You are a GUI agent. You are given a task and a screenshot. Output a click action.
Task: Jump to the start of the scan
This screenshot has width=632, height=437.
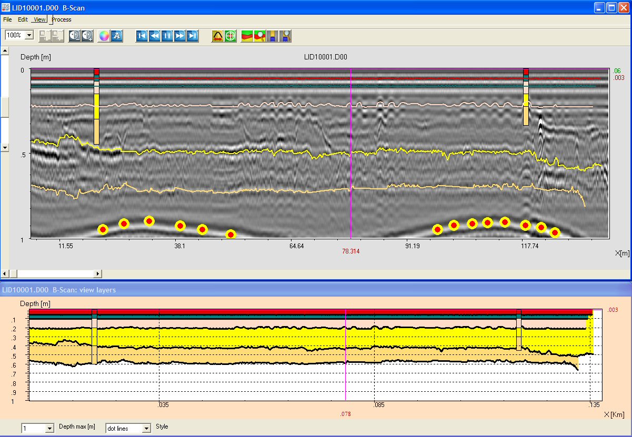(142, 36)
